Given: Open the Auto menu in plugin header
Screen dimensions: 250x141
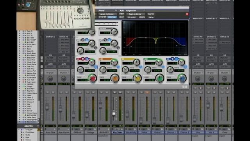Looking at the screenshot, I should point(121,11).
